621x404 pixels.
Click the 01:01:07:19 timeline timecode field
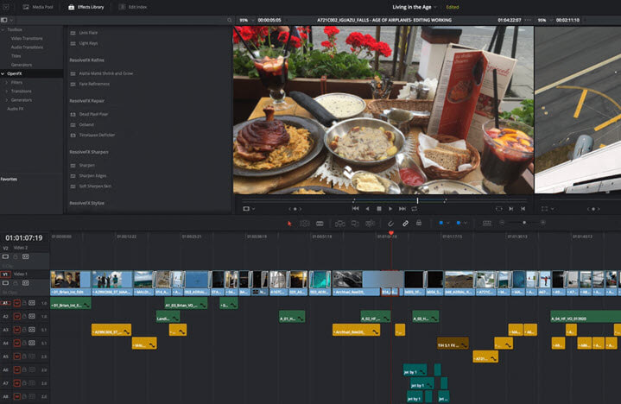[x=23, y=237]
